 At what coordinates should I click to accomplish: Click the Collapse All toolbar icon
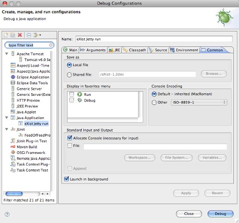click(x=29, y=35)
